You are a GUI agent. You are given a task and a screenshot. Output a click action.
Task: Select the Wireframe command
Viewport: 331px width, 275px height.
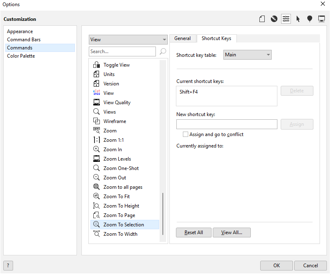(x=115, y=121)
